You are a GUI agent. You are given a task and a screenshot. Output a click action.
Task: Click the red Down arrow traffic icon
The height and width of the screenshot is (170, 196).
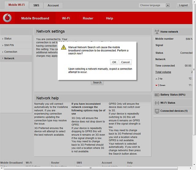pos(156,85)
